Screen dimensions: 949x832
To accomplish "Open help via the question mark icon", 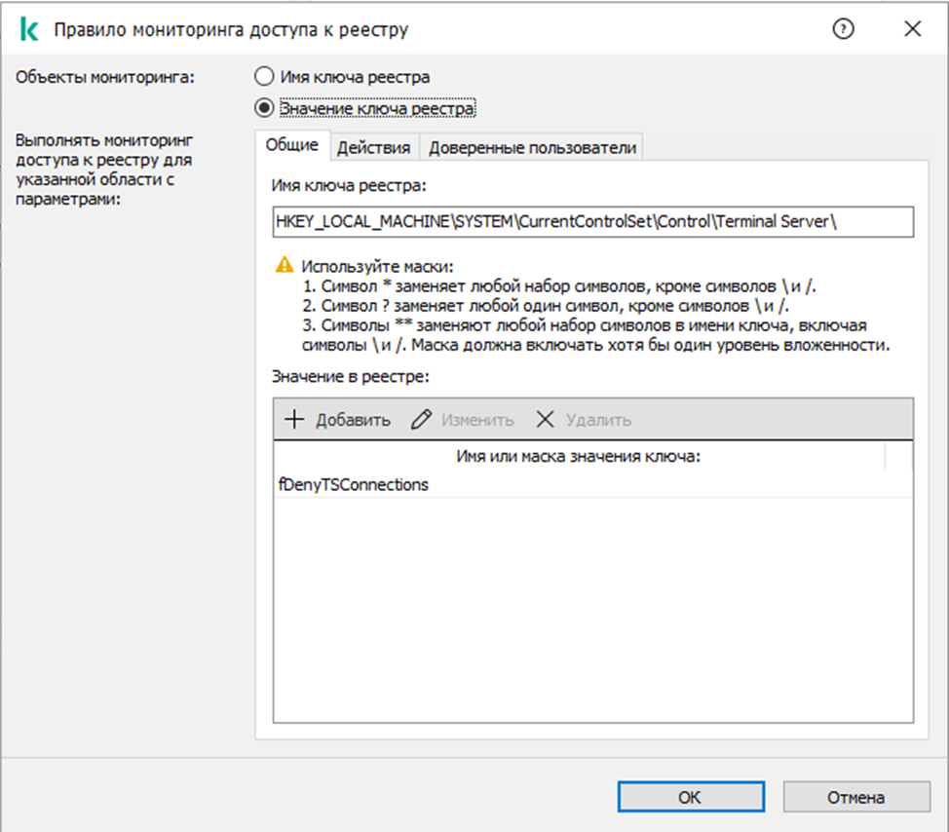I will (844, 29).
